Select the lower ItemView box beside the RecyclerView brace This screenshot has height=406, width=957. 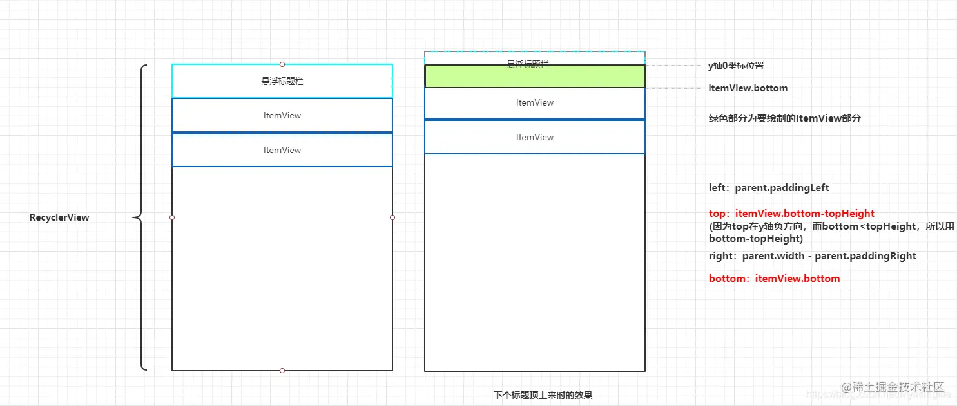[282, 150]
